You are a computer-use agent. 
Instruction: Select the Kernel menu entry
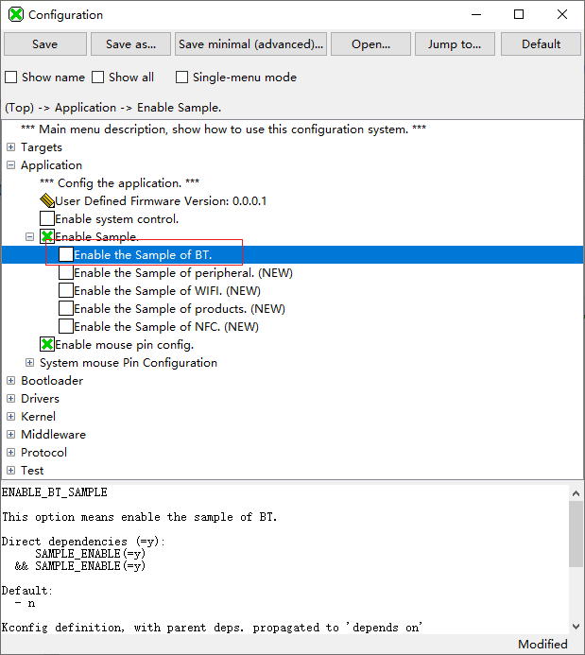point(38,417)
